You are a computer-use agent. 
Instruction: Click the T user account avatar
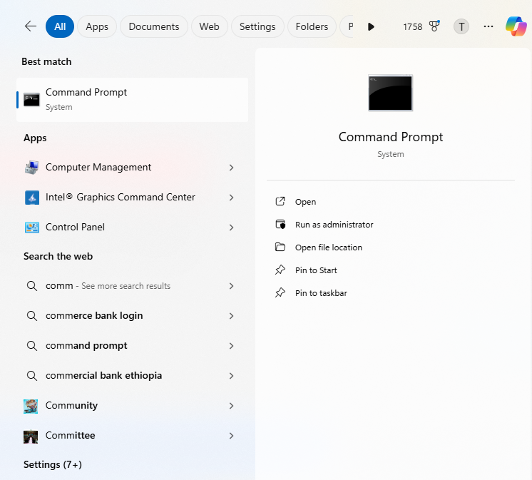tap(461, 26)
